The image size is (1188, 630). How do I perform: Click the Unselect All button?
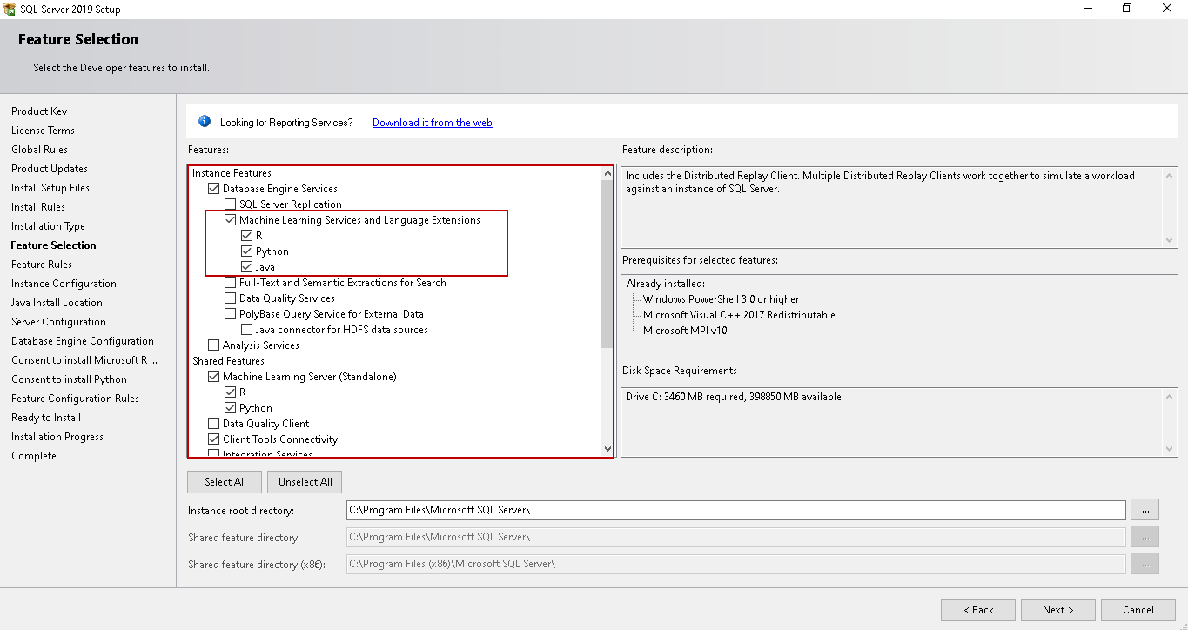305,482
